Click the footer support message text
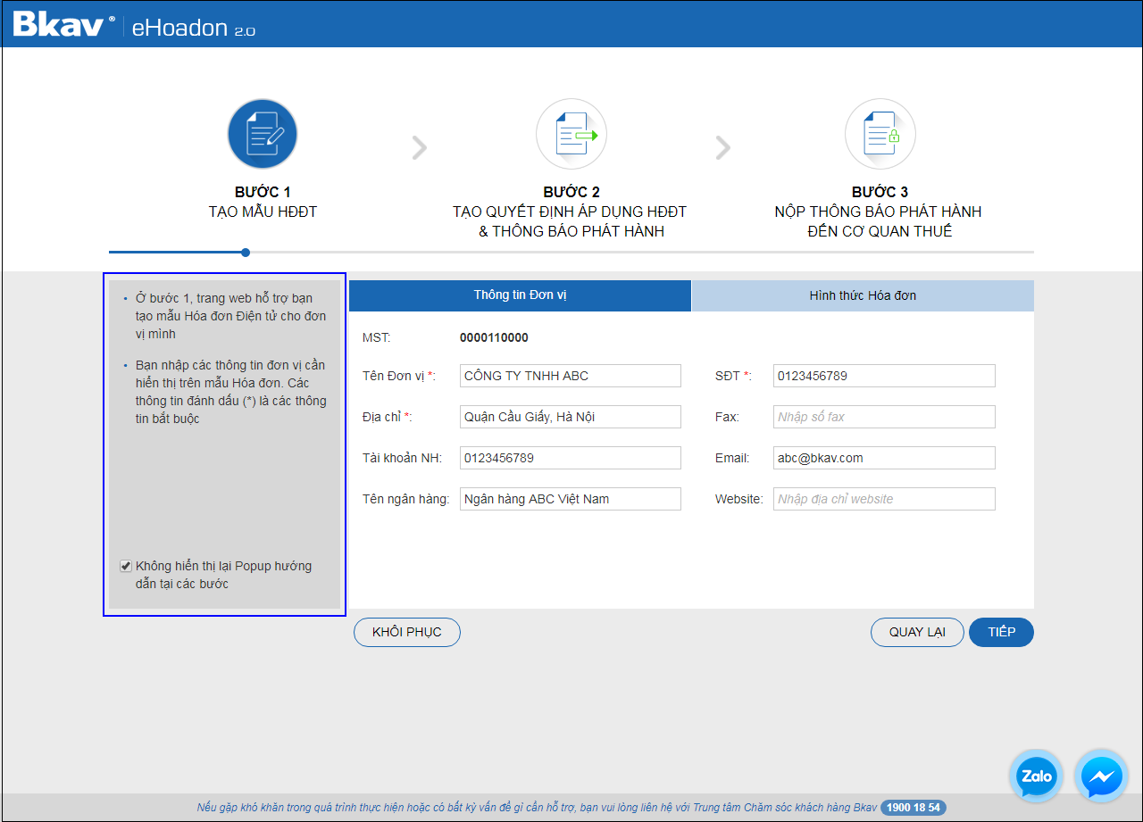 pyautogui.click(x=537, y=808)
